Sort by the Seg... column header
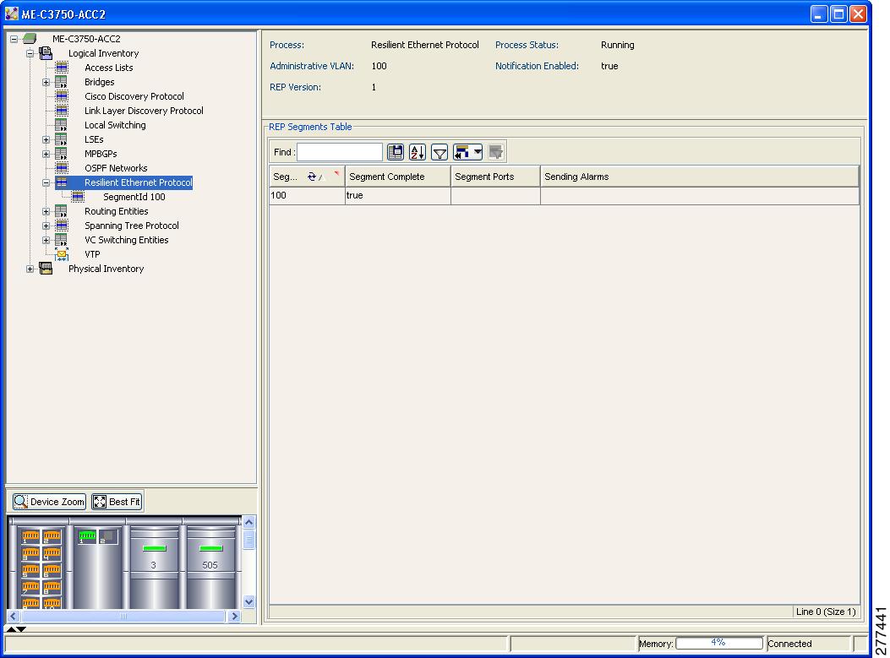This screenshot has width=890, height=658. [x=307, y=177]
